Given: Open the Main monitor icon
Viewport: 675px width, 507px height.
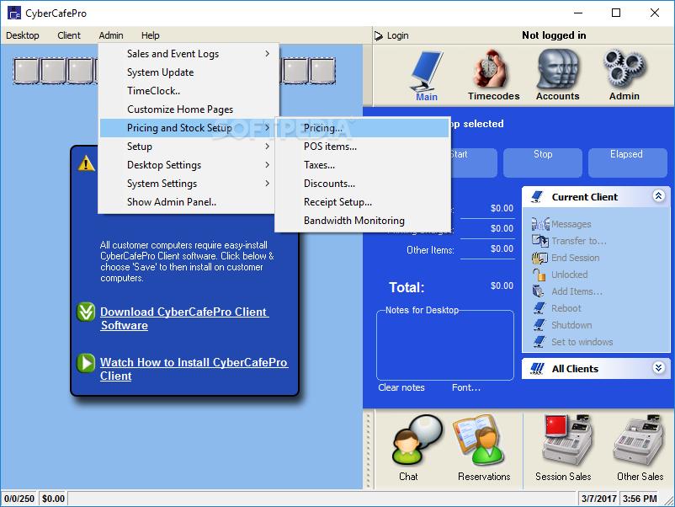Looking at the screenshot, I should pyautogui.click(x=426, y=72).
